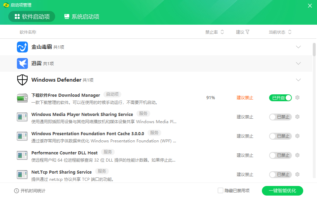Viewport: 317px width, 199px height.
Task: Click the 一键智能优化 button
Action: pos(283,191)
